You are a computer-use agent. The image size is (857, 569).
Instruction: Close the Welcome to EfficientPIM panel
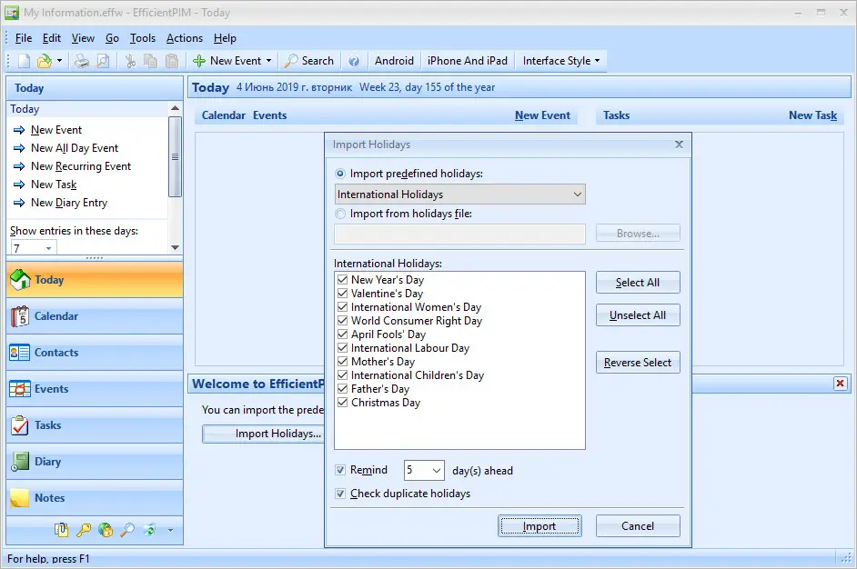(841, 384)
